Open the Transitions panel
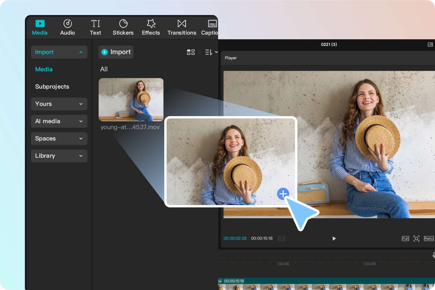Screen dimensions: 435x290 [182, 27]
